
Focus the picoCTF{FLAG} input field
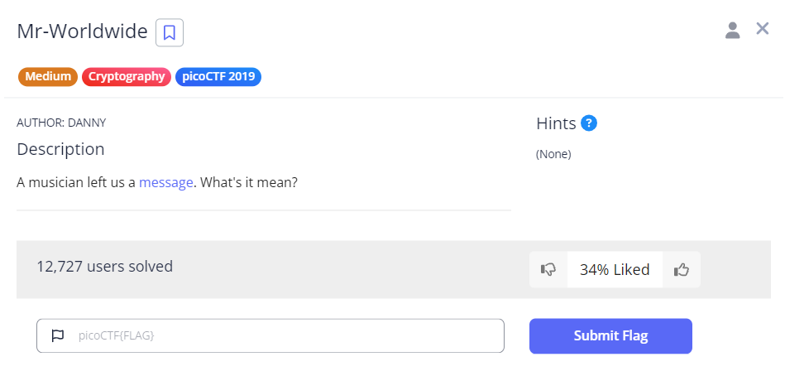(281, 335)
